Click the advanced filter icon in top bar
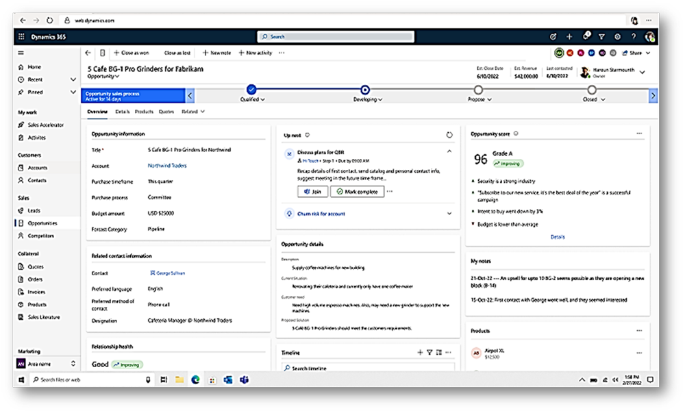685x413 pixels. (x=601, y=36)
